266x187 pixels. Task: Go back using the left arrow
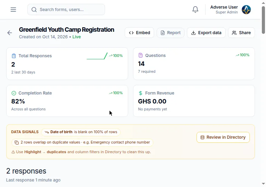point(10,33)
